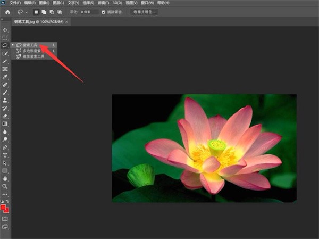This screenshot has width=319, height=239.
Task: Open the 编辑(E) menu
Action: [30, 3]
